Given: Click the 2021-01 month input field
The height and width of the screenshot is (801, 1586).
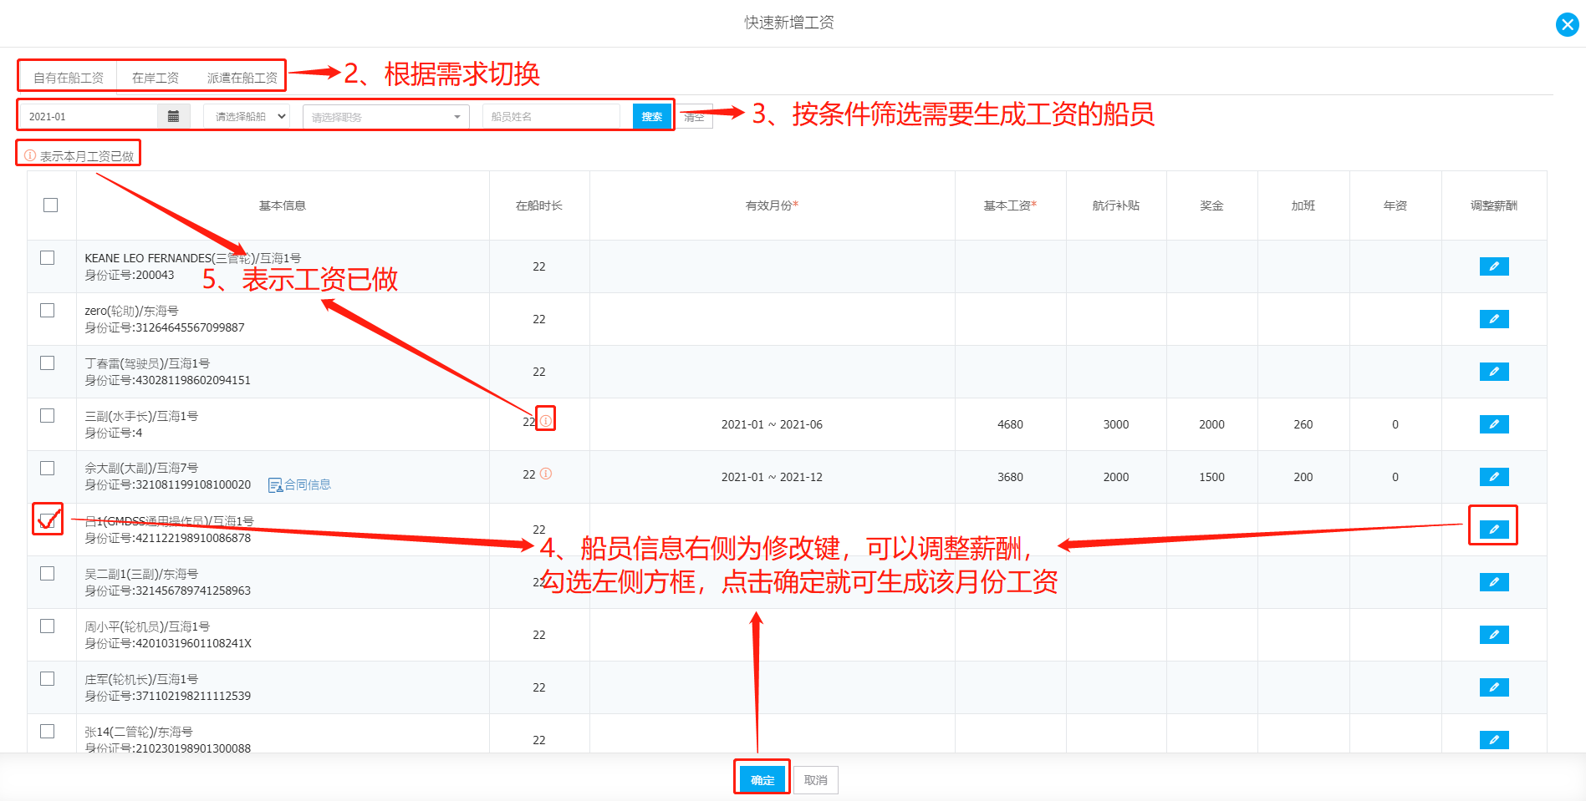Looking at the screenshot, I should [90, 116].
